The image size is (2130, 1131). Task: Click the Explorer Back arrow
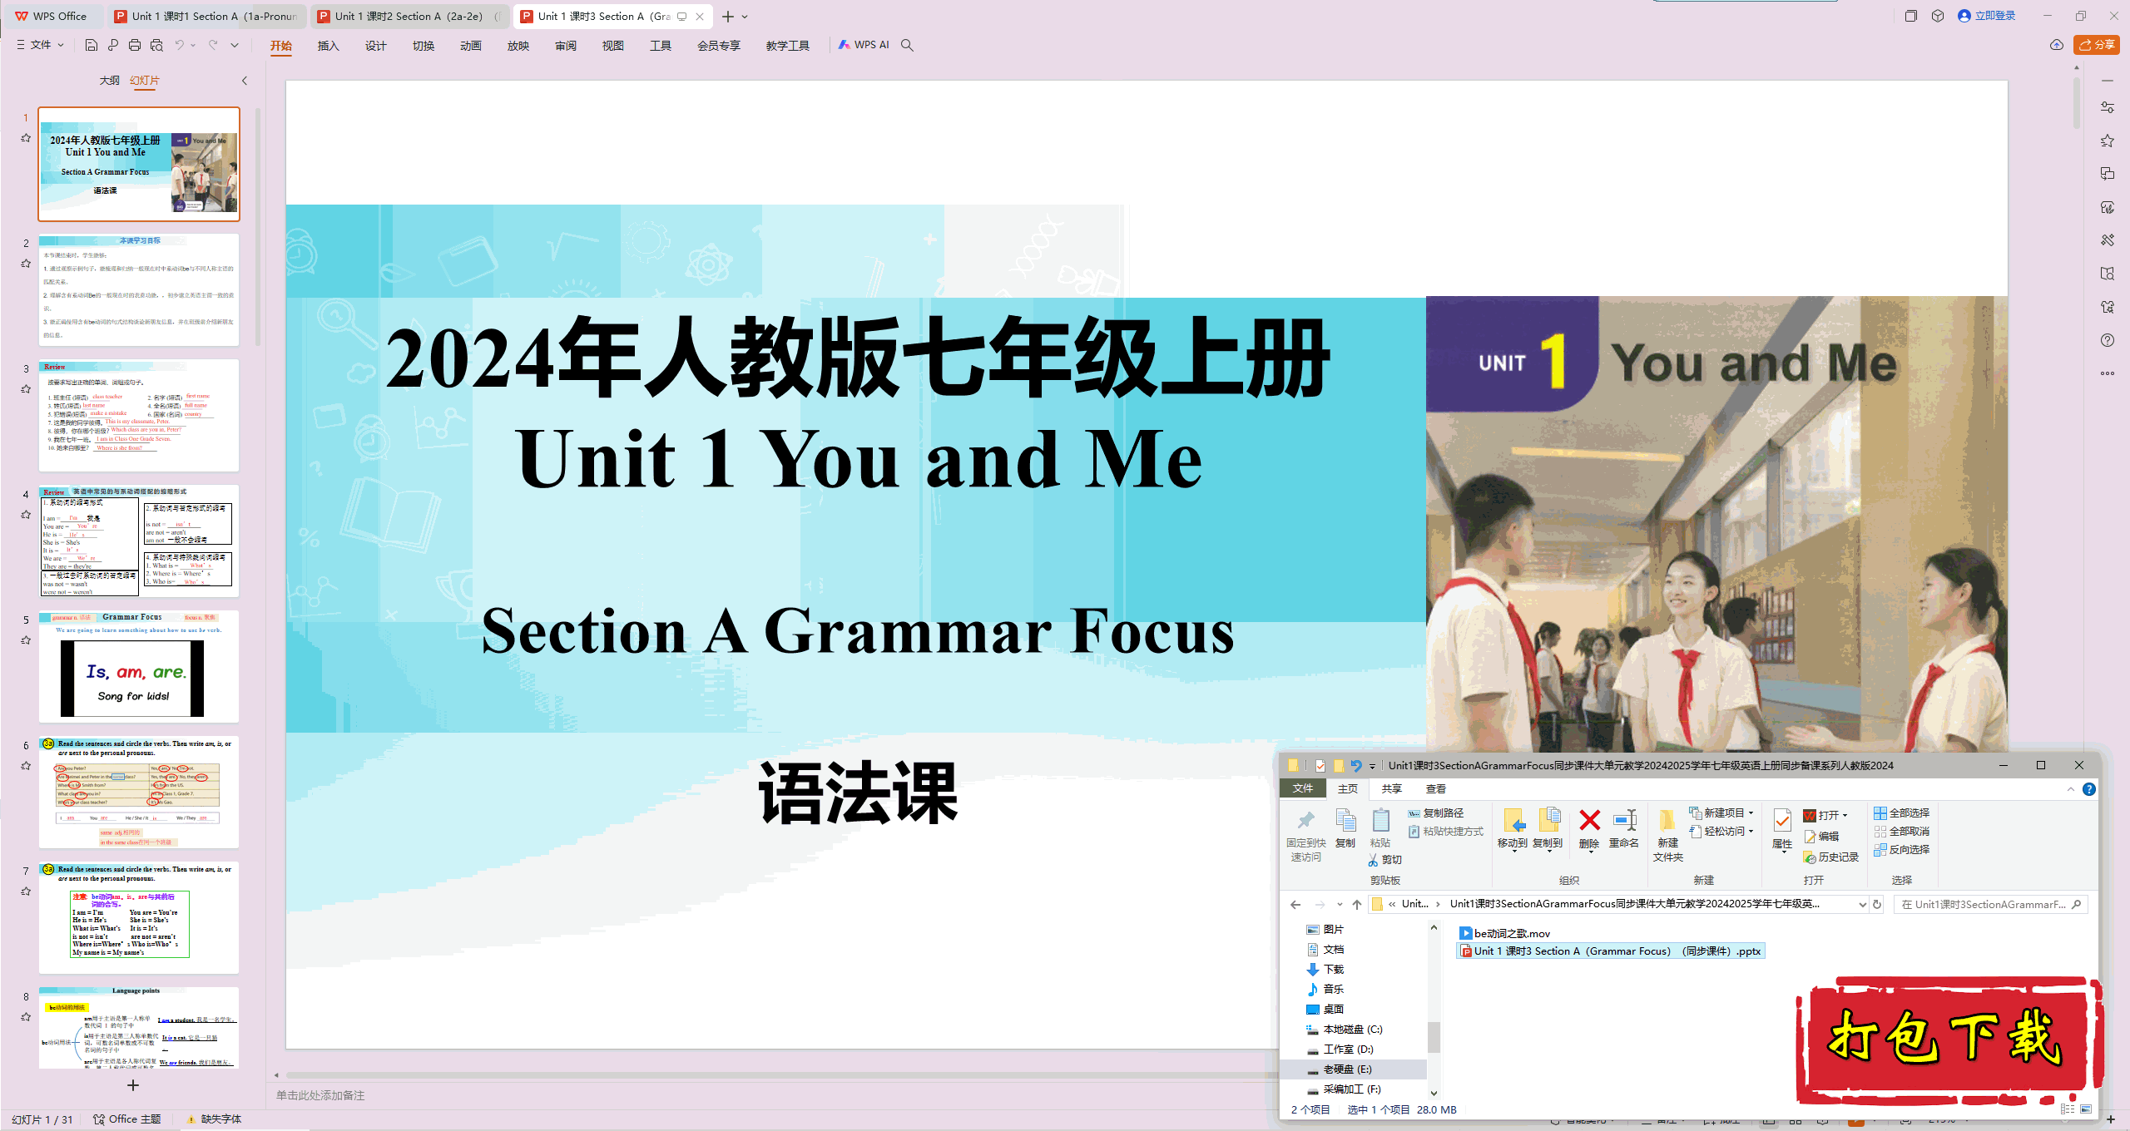pyautogui.click(x=1295, y=904)
